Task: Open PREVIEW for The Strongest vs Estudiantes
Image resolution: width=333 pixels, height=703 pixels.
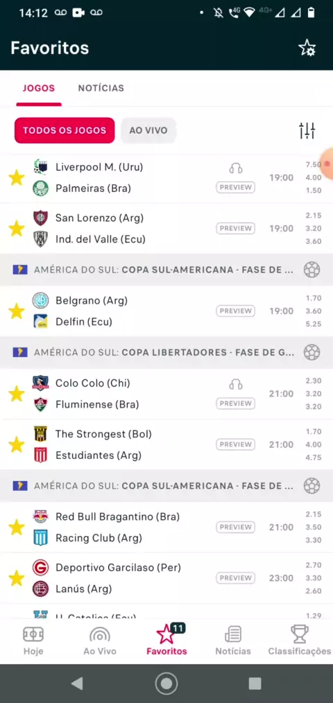Action: pyautogui.click(x=236, y=444)
